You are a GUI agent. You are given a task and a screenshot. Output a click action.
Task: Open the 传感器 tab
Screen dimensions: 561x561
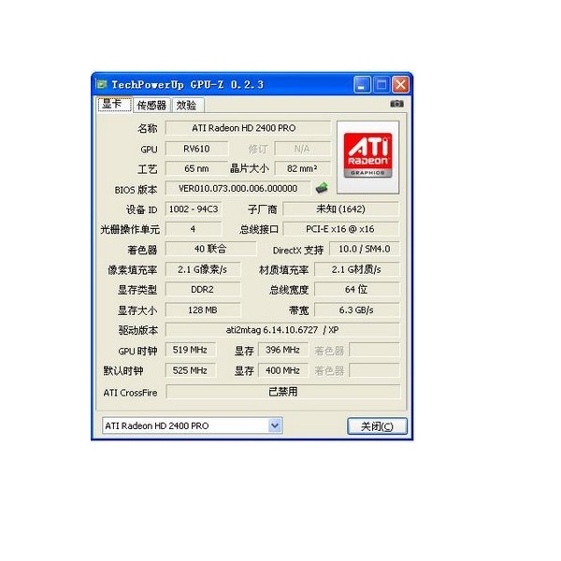coord(151,105)
